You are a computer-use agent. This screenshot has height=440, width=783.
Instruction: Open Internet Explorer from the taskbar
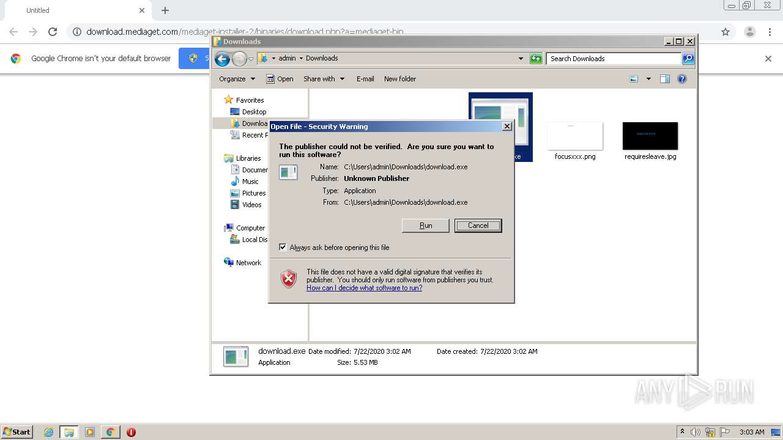click(x=48, y=432)
